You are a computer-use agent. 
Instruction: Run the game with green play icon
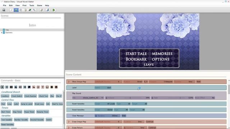(54, 10)
